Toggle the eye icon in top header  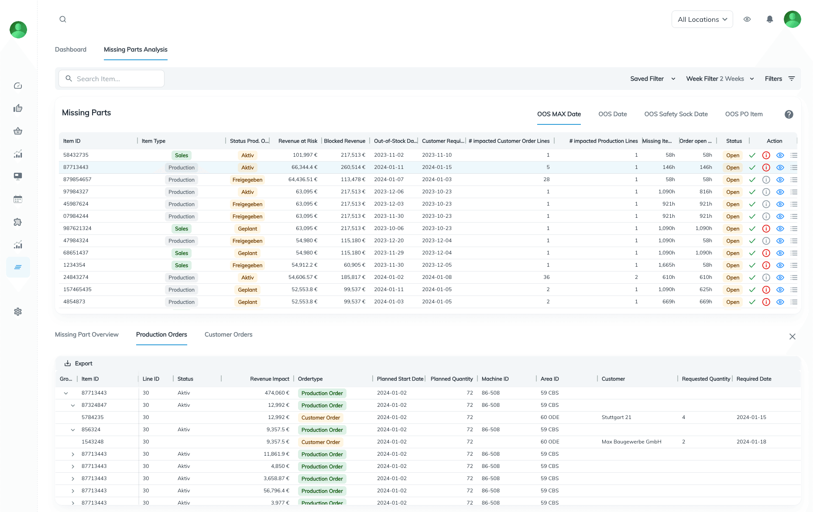(x=747, y=19)
